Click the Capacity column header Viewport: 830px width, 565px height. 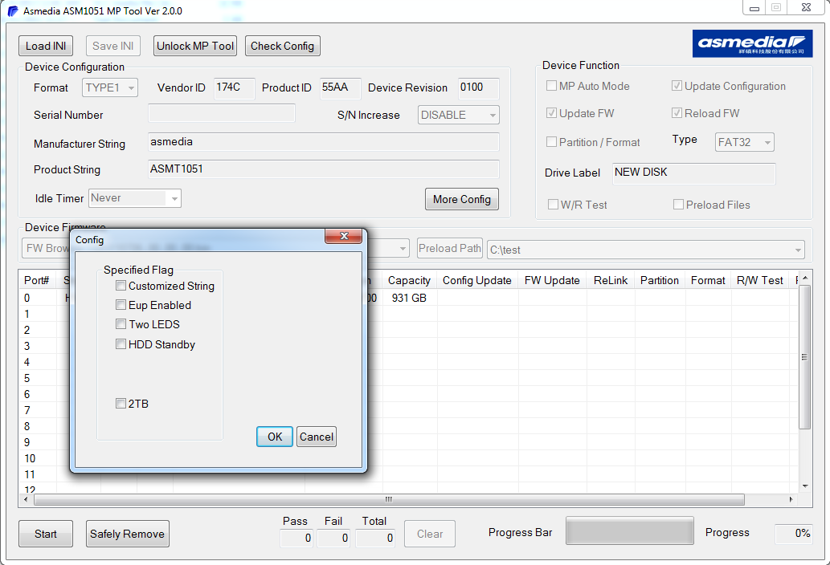pos(409,280)
